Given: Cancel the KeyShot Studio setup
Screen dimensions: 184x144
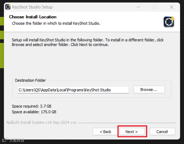Looking at the screenshot, I should tap(162, 132).
